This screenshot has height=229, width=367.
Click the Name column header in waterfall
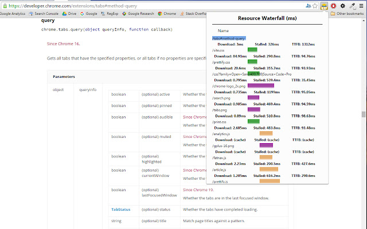[223, 30]
